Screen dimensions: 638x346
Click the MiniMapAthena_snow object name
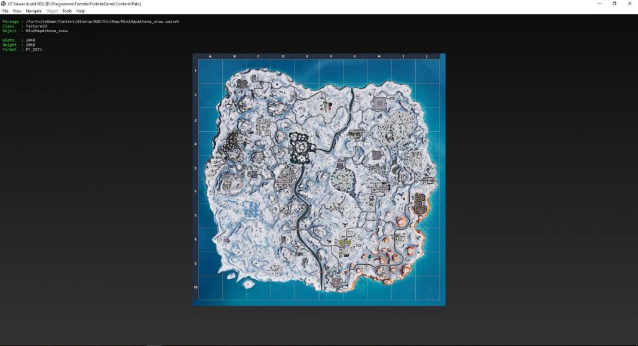coord(47,31)
